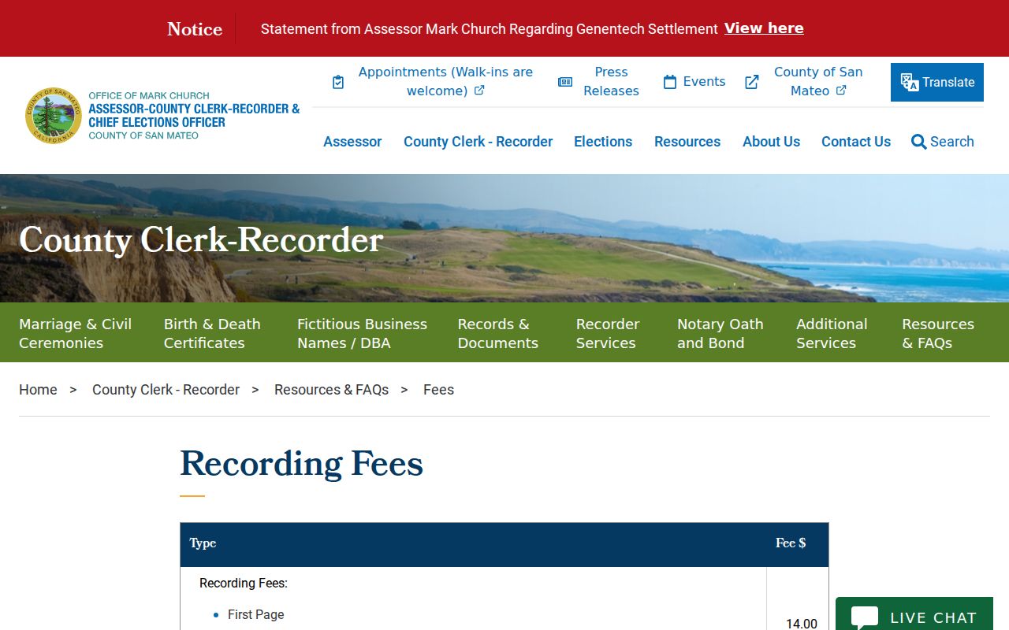Click the magnifying glass Search icon

918,142
